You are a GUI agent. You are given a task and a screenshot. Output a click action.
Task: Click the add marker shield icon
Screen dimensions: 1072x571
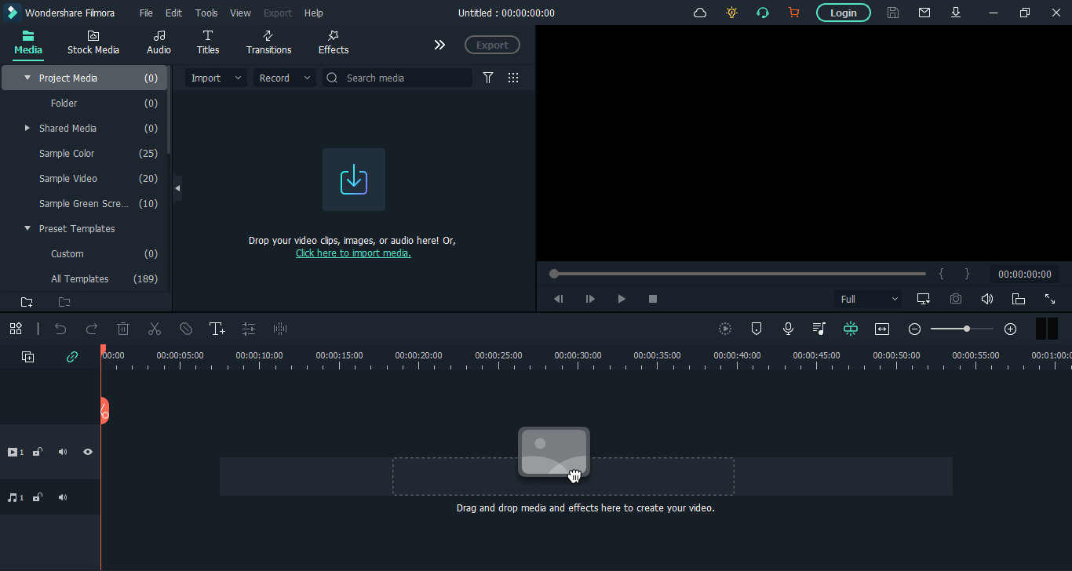click(757, 329)
